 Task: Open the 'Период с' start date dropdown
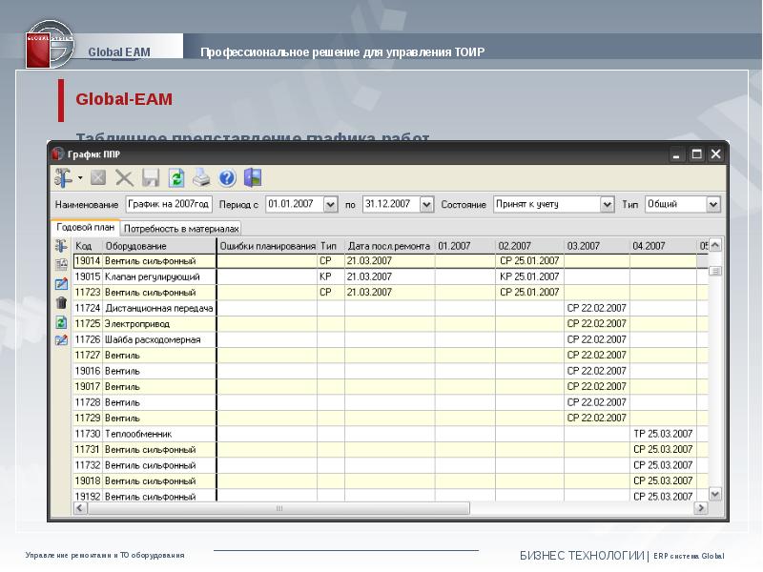tap(330, 204)
